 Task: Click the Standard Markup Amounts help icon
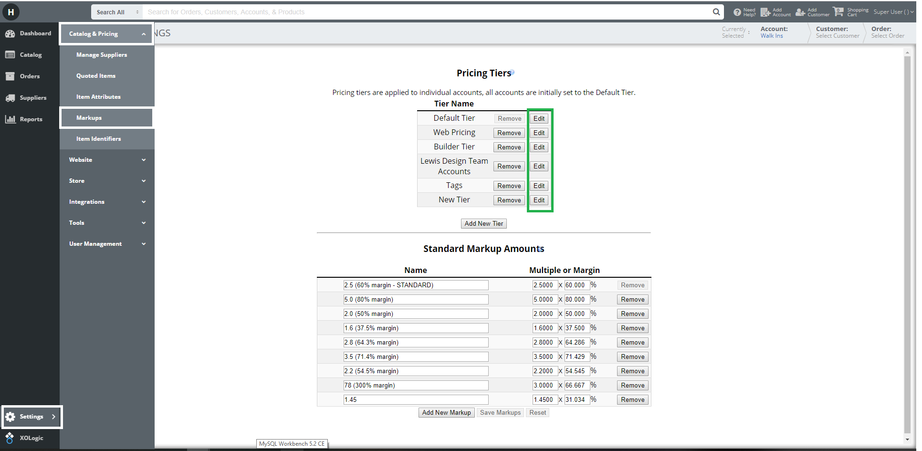(540, 249)
